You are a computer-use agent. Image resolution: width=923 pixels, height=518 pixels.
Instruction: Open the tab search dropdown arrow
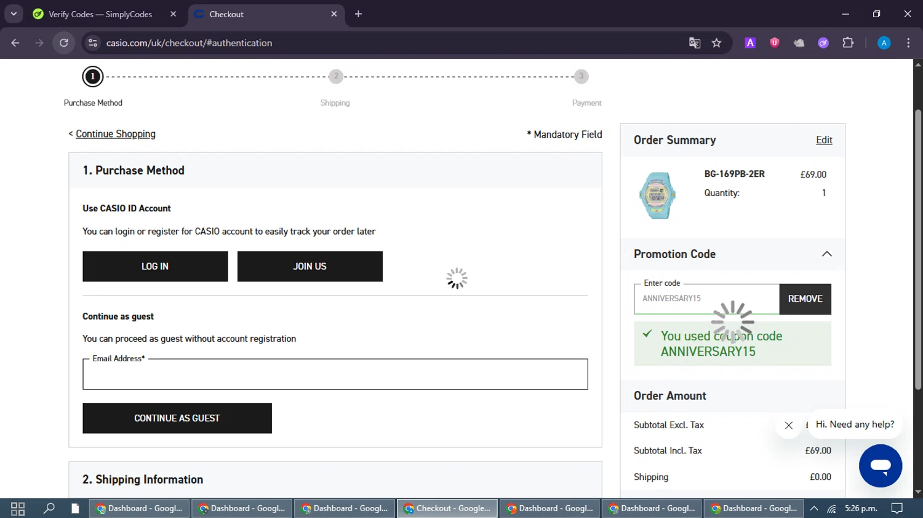click(x=14, y=14)
